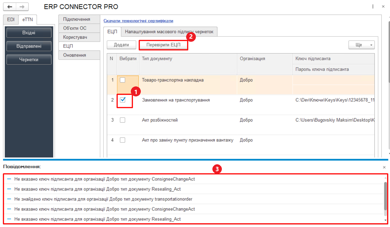
Task: Open the Вхідні documents section
Action: coord(29,33)
